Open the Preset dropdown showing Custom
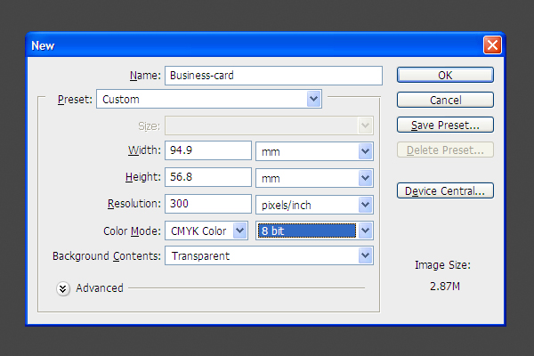Viewport: 534px width, 356px height. pyautogui.click(x=209, y=99)
